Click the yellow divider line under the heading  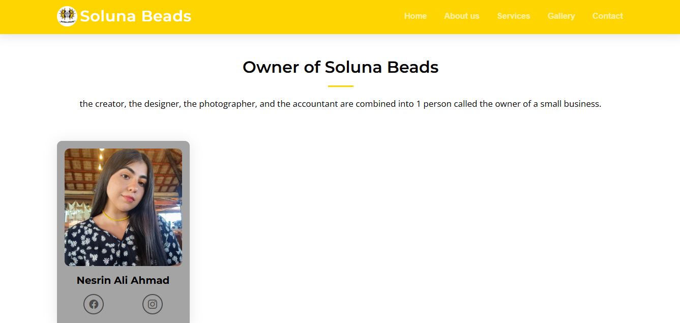[340, 86]
